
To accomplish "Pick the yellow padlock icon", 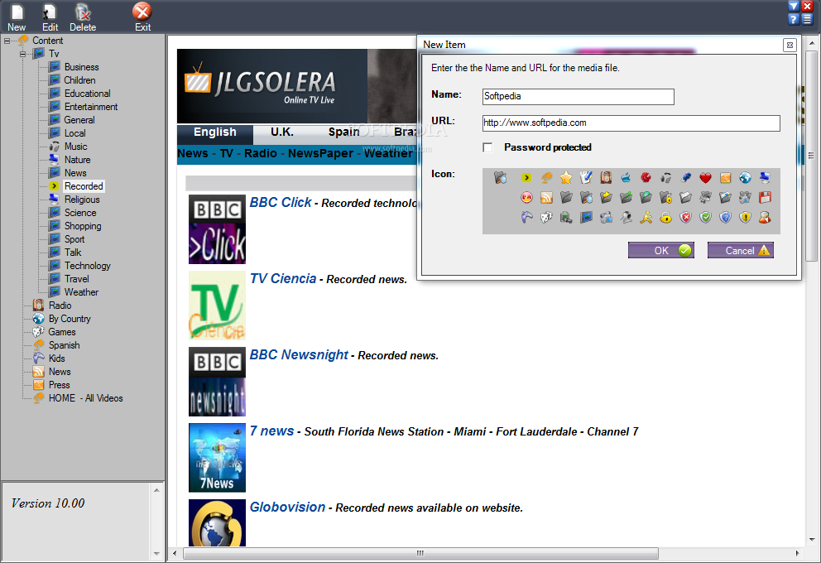I will 665,218.
